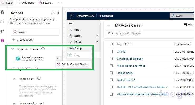Choose Edit in Copilot Studio
195x105 pixels.
[73, 64]
